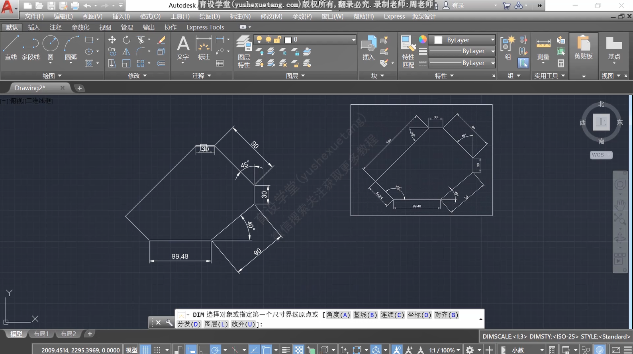Toggle polar tracking in status bar

point(215,350)
